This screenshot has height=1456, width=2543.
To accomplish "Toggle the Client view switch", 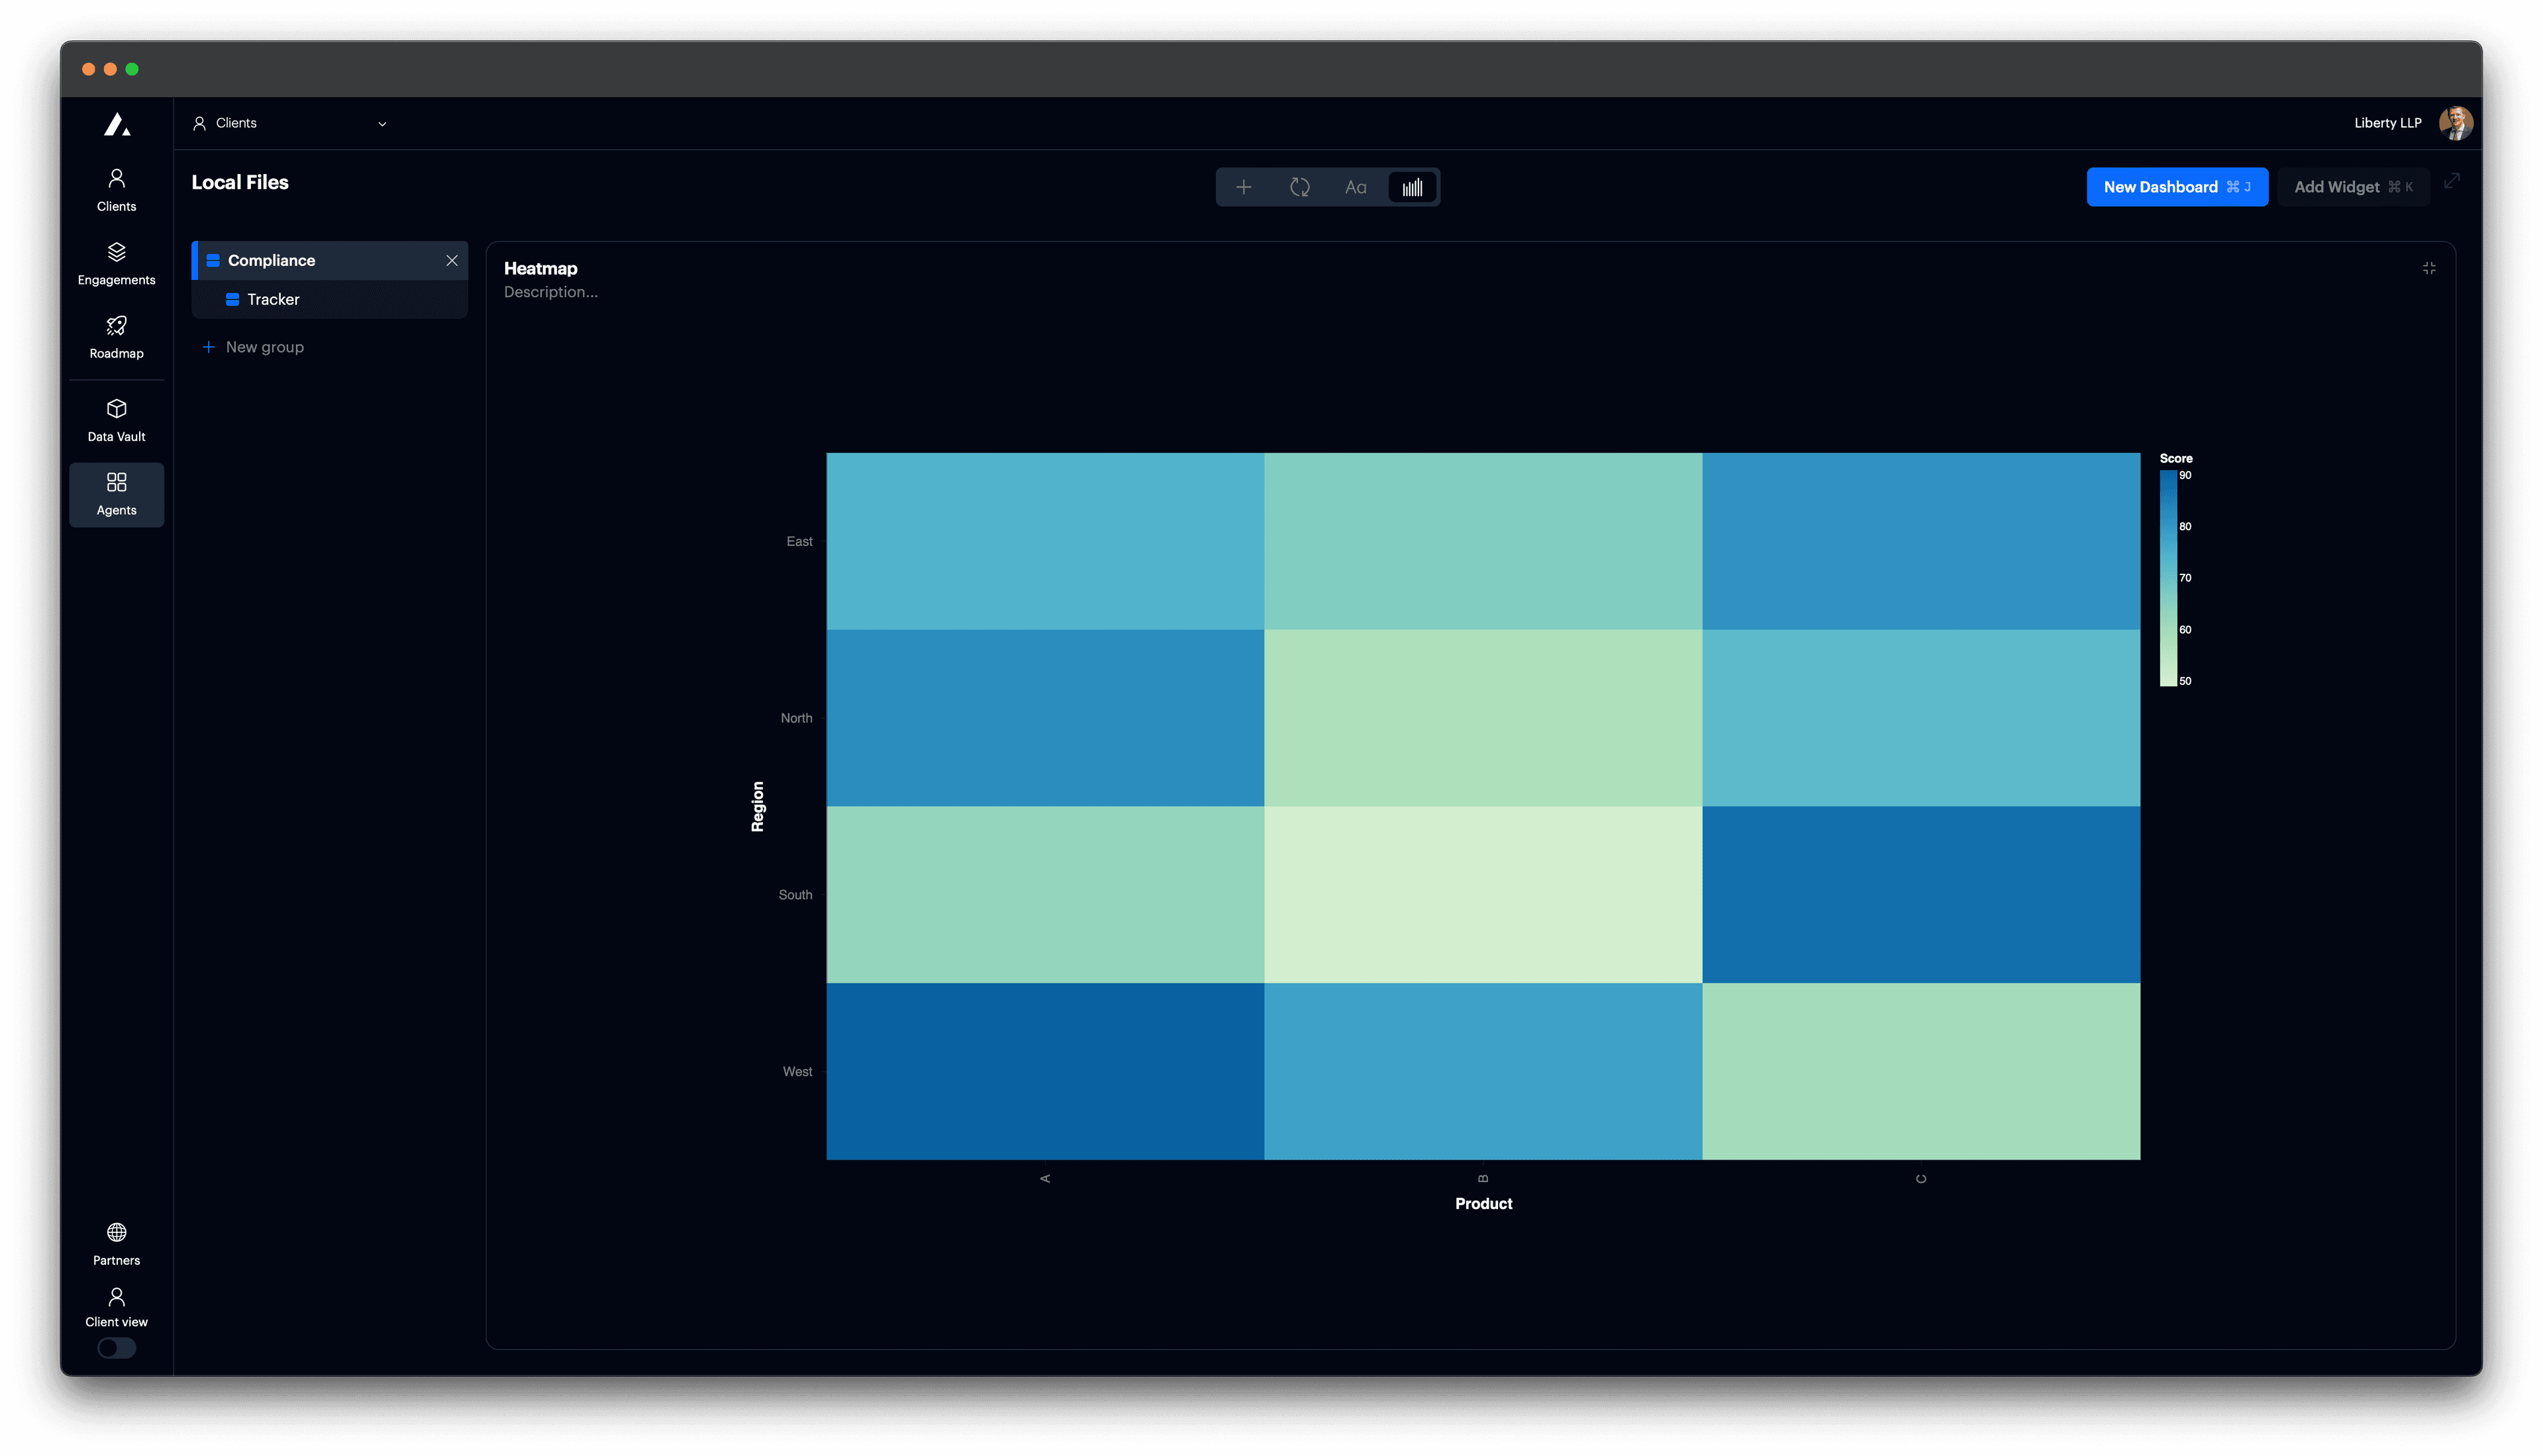I will click(x=116, y=1348).
